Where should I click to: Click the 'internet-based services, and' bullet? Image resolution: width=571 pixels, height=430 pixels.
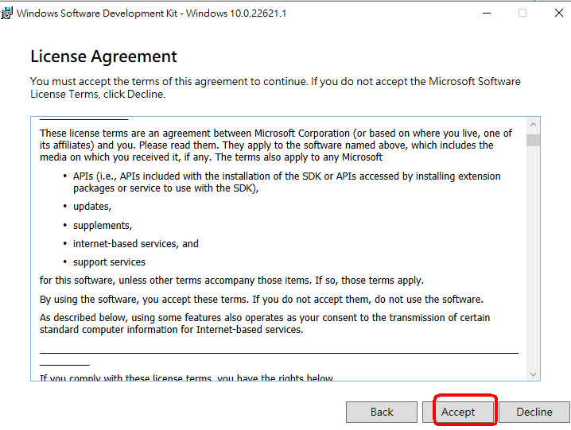pyautogui.click(x=136, y=243)
